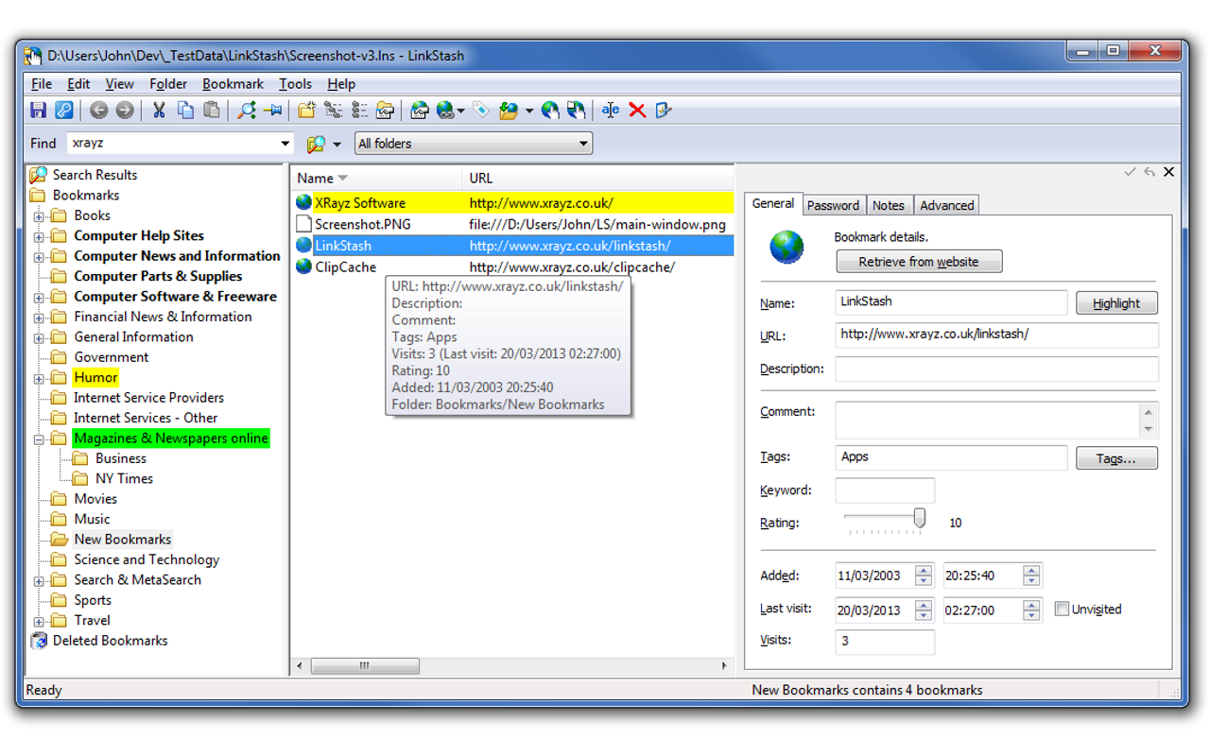Click the Deleted Bookmarks recycle bin icon
This screenshot has width=1210, height=756.
pos(39,641)
